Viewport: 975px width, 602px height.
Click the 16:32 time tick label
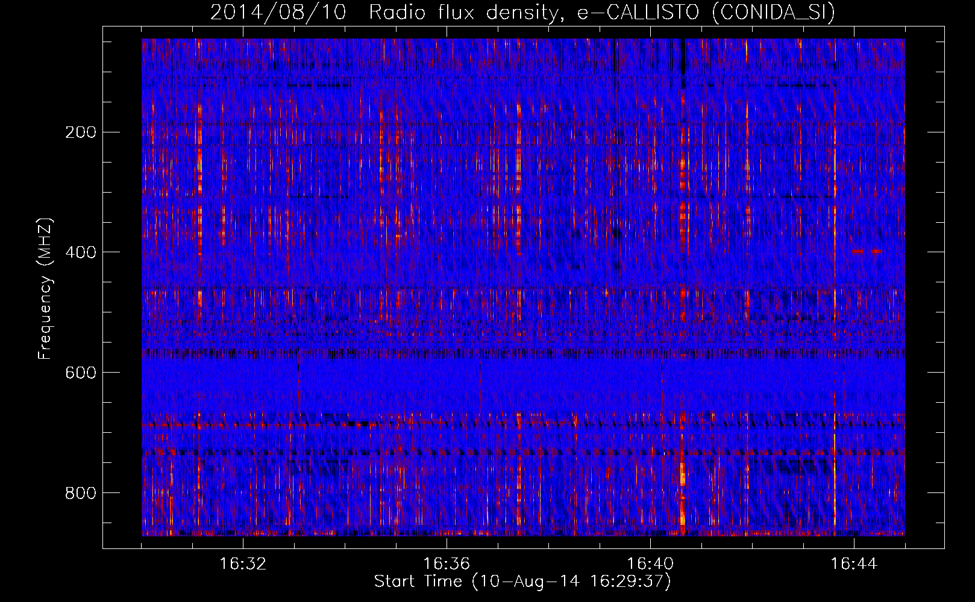click(x=243, y=564)
